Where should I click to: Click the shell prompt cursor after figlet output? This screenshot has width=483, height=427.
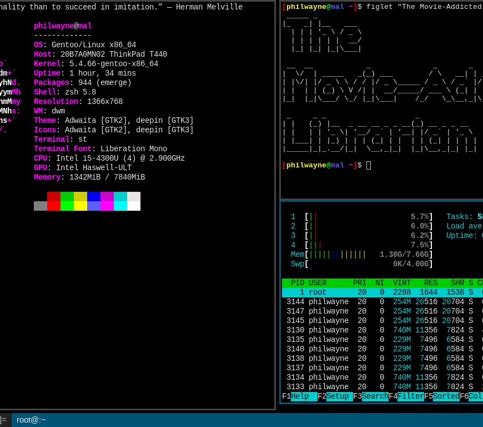[369, 165]
